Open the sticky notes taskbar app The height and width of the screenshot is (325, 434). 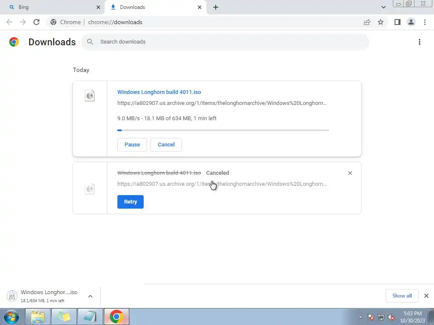64,317
